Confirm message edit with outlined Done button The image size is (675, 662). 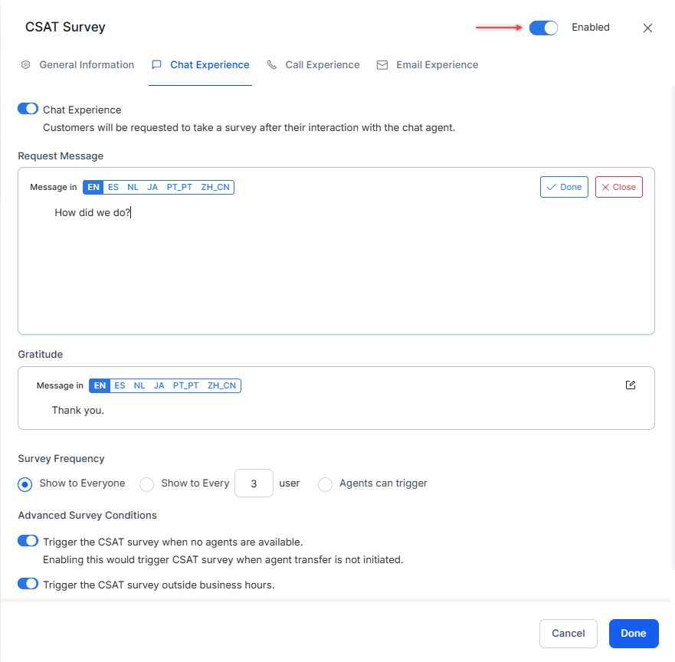pyautogui.click(x=564, y=187)
